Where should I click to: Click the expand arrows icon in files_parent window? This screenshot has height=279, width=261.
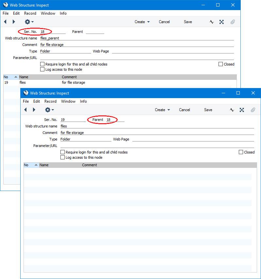221,22
